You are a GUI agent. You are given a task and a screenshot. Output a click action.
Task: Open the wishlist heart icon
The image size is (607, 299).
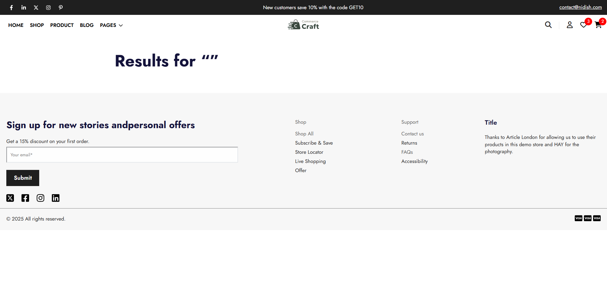[584, 25]
